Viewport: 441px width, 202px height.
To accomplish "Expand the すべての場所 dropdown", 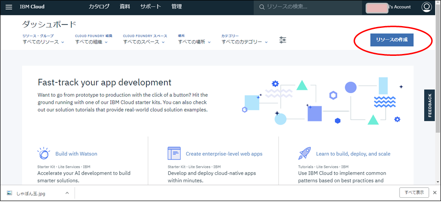I will [x=194, y=42].
